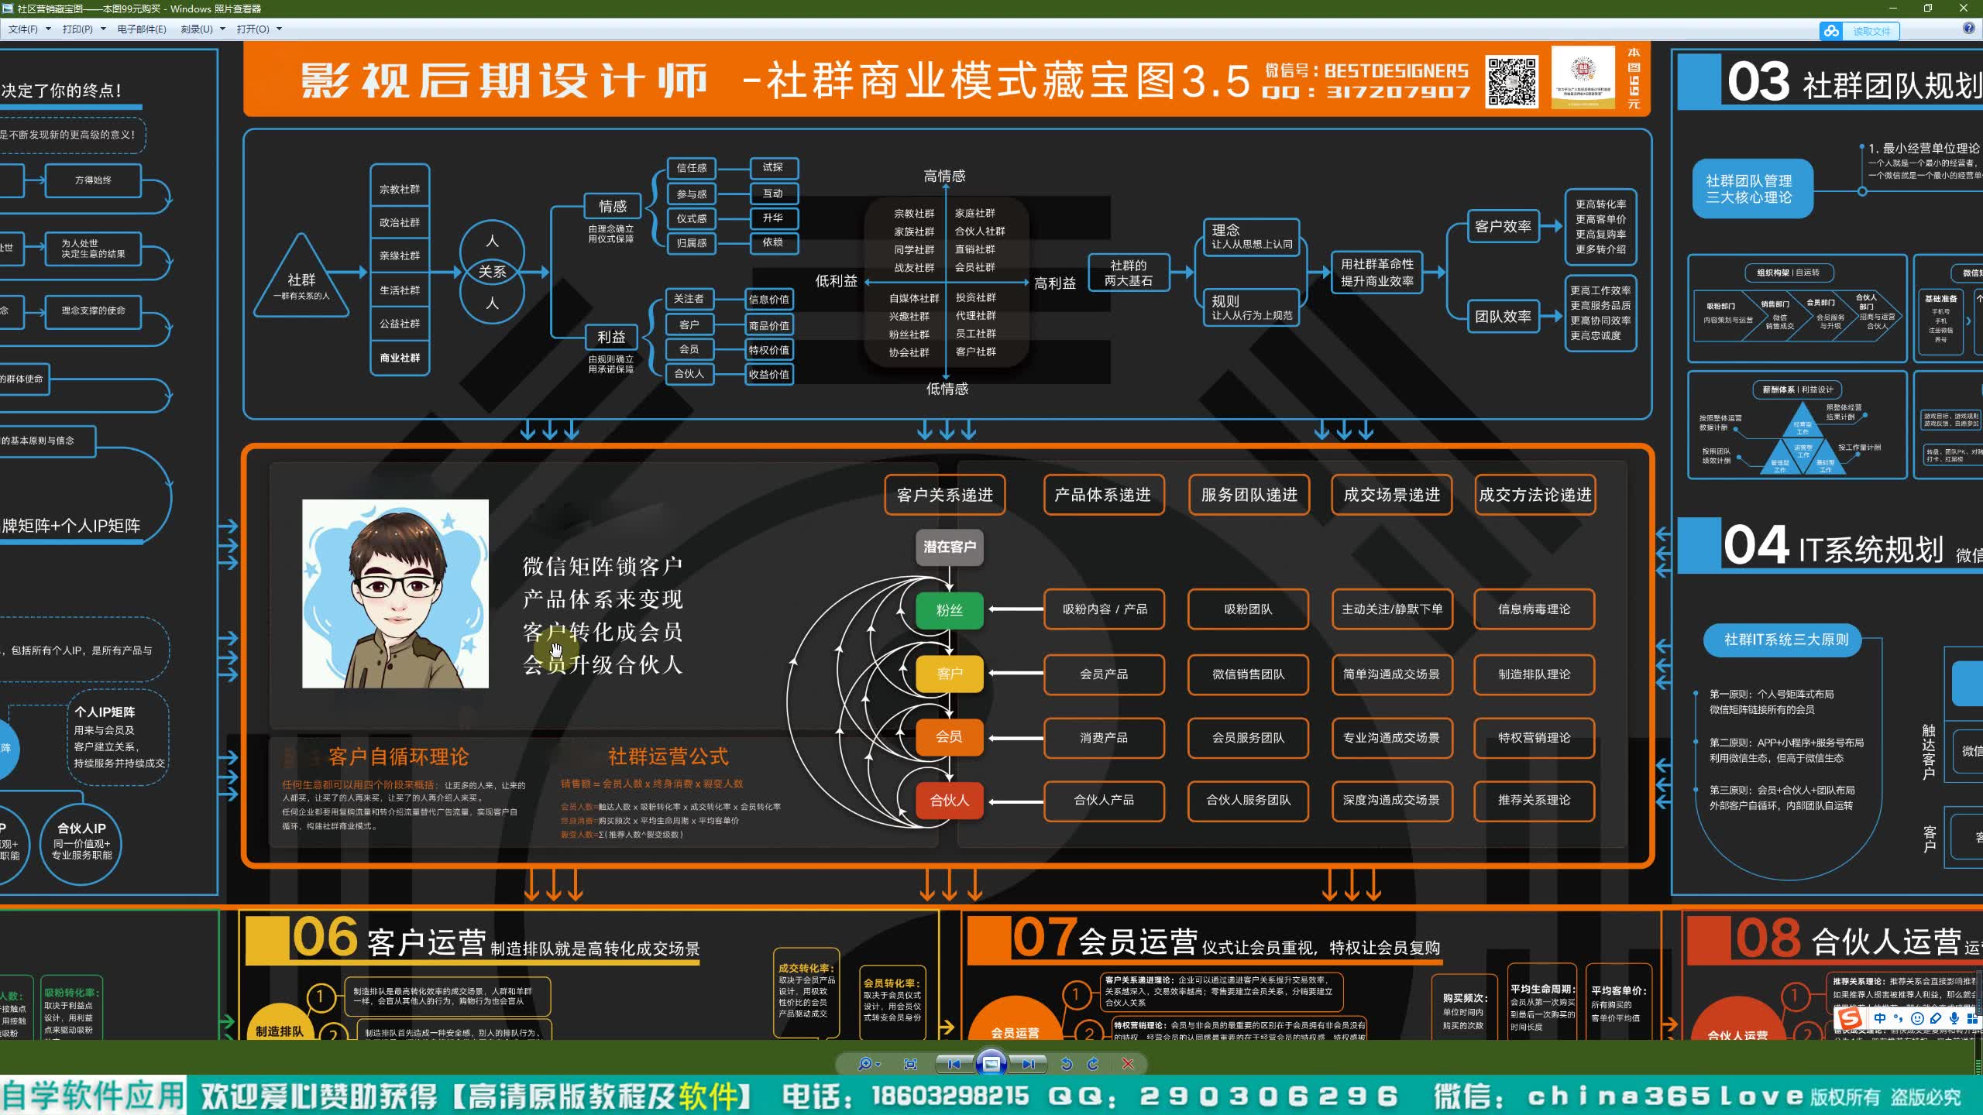Delete photo with red X icon
This screenshot has width=1983, height=1115.
(1128, 1064)
